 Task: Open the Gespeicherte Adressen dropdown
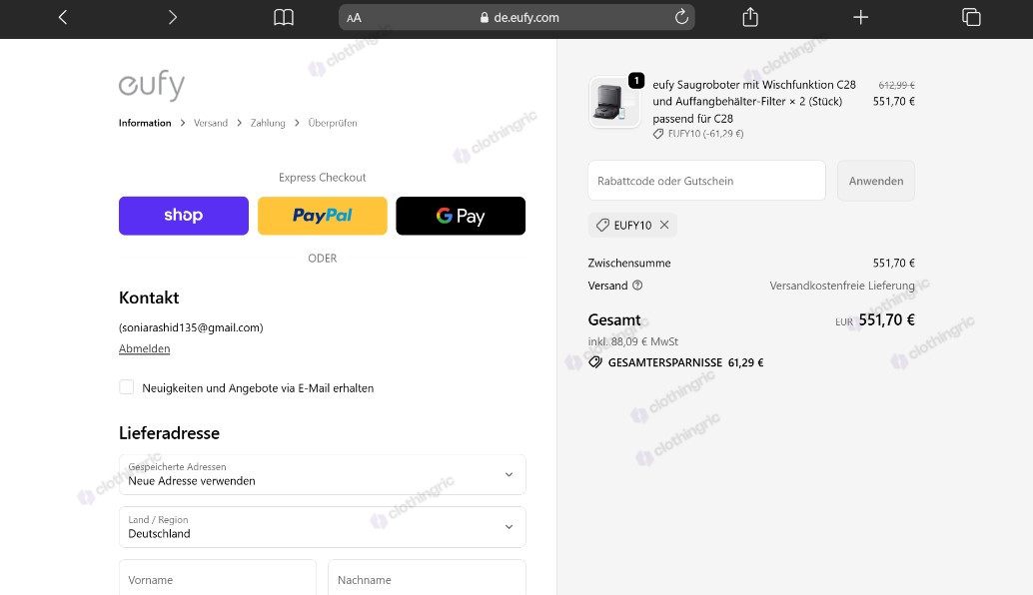[322, 474]
